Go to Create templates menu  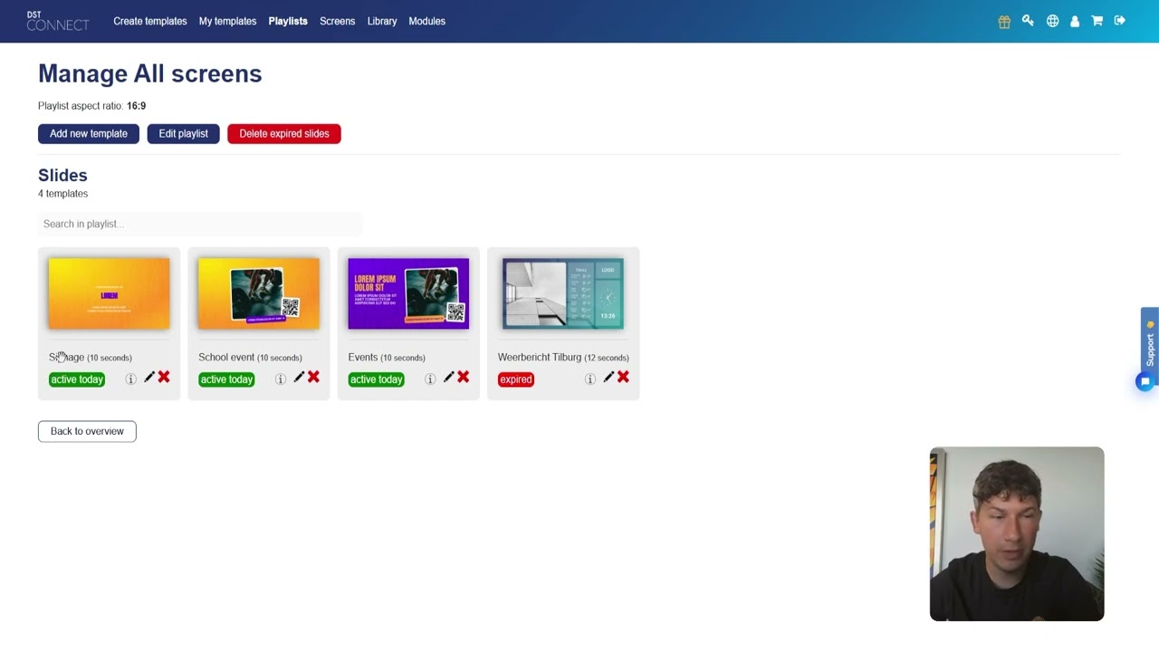click(x=150, y=21)
